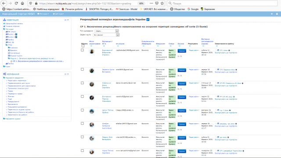Reload the page with the refresh icon

point(16,3)
